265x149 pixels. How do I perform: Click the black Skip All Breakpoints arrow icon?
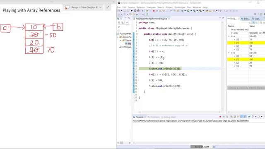[132, 11]
